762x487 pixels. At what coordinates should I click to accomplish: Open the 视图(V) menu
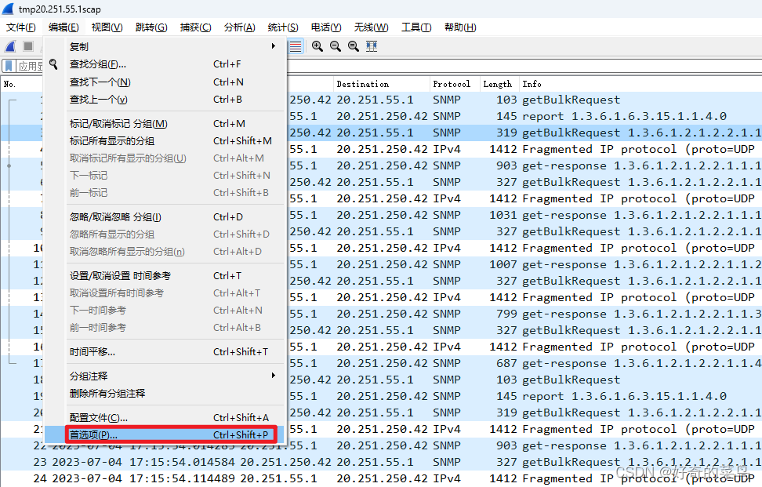(107, 27)
